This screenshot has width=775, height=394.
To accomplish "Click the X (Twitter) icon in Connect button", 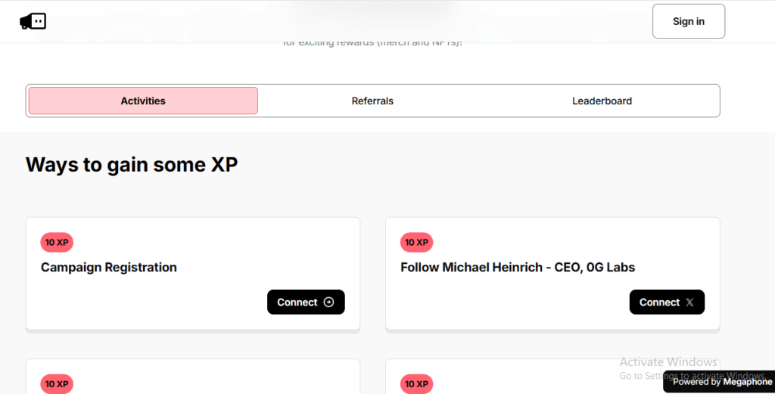I will tap(689, 302).
